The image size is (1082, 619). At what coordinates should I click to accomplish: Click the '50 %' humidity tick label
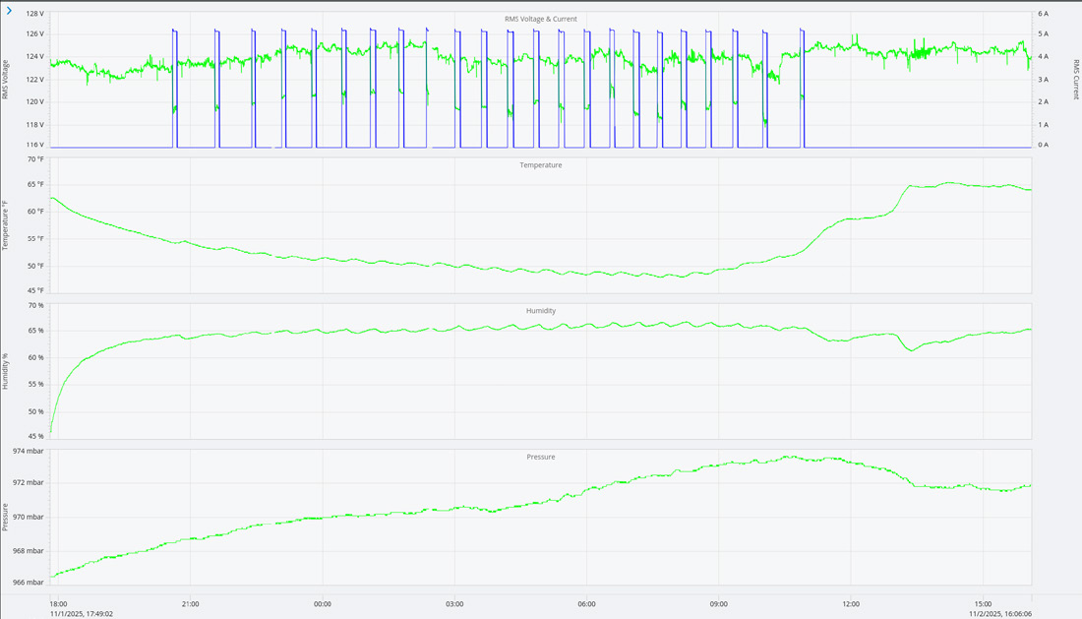(35, 412)
